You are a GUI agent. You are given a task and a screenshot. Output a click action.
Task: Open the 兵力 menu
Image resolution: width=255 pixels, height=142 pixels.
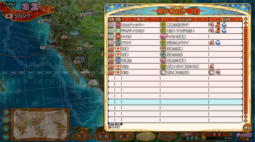[82, 137]
